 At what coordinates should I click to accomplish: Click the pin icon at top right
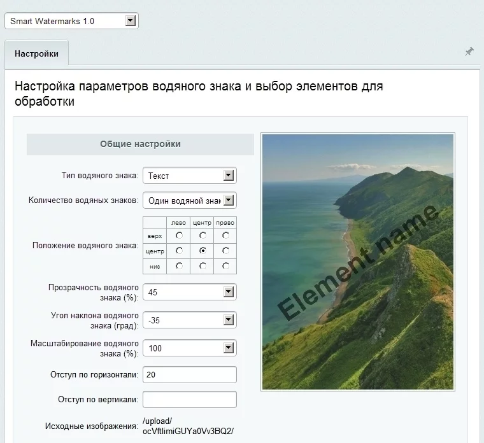pyautogui.click(x=469, y=52)
